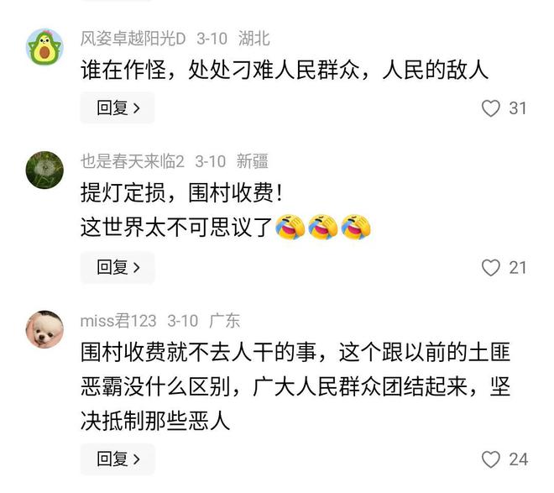
Task: Select the 21 like count
Action: [518, 268]
